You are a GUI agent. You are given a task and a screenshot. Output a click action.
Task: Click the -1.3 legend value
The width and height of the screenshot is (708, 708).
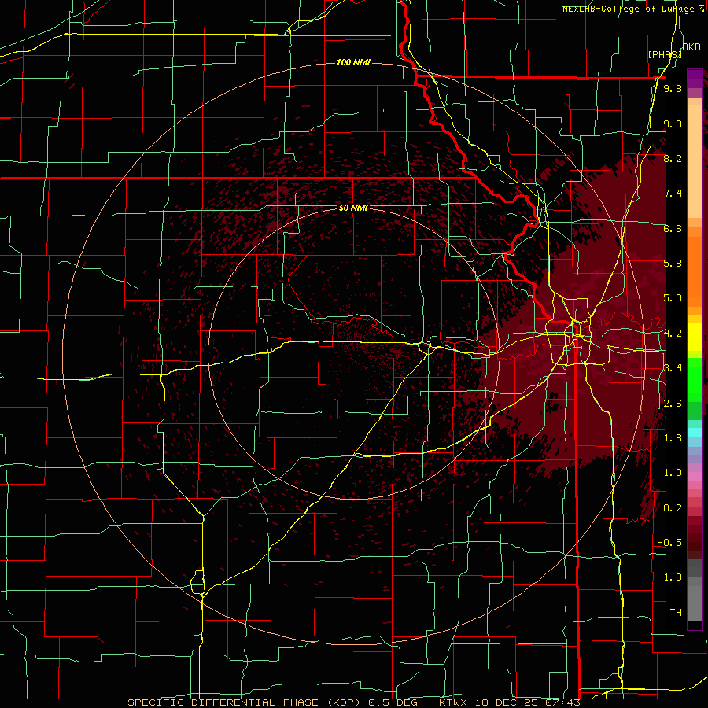(x=669, y=577)
